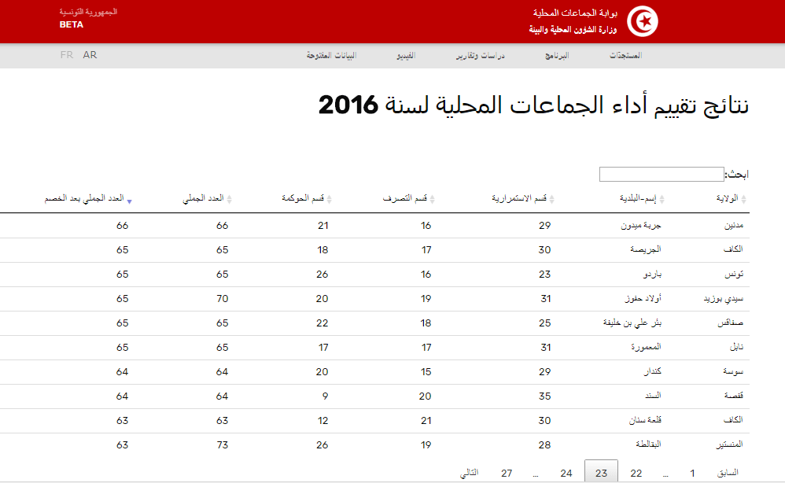Go to page 1
Screen dimensions: 785x483
[x=692, y=473]
